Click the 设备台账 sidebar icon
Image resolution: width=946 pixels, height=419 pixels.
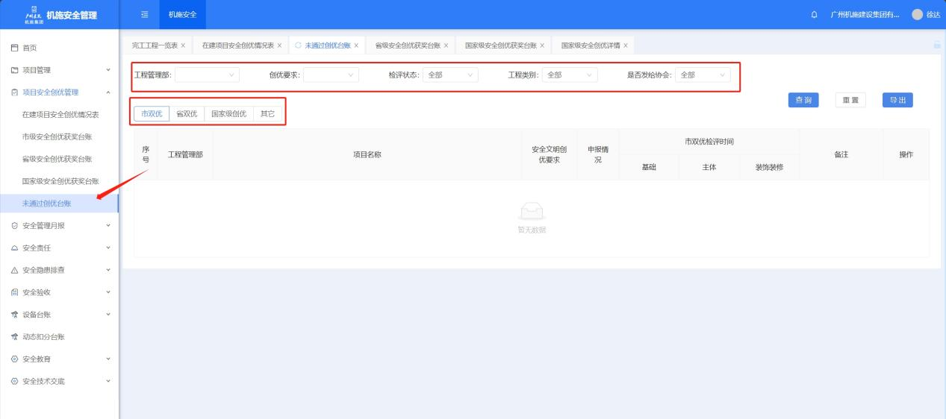[x=15, y=314]
